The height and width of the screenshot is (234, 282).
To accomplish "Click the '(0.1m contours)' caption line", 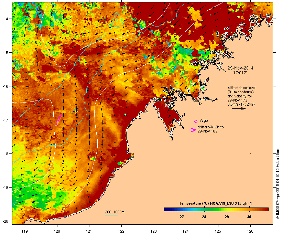I will [x=240, y=92].
